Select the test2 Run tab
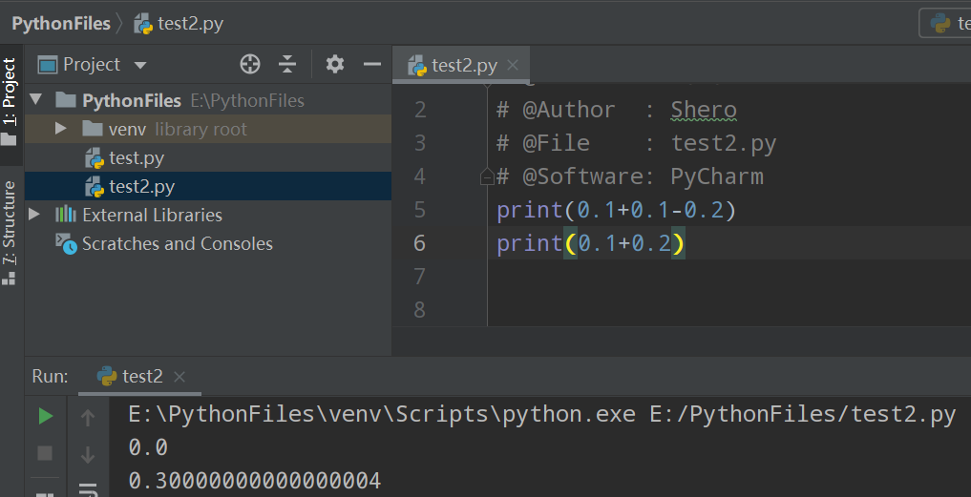Image resolution: width=971 pixels, height=497 pixels. (x=142, y=376)
